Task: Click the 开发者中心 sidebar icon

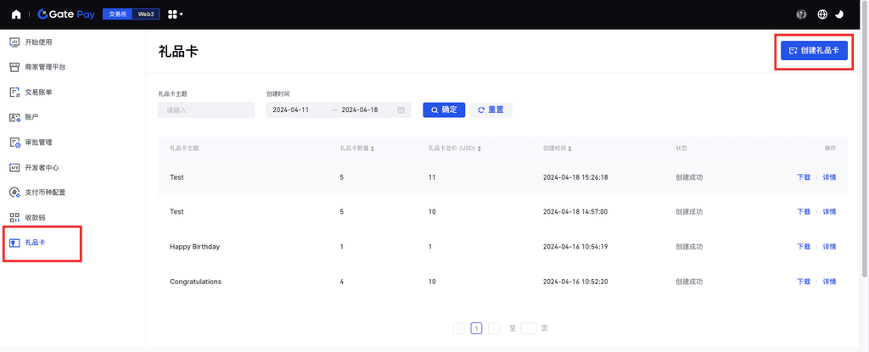Action: 14,168
